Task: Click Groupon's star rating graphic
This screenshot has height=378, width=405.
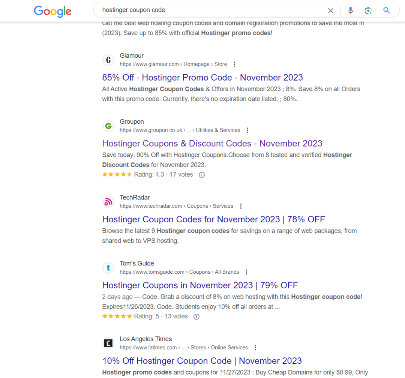Action: tap(117, 174)
